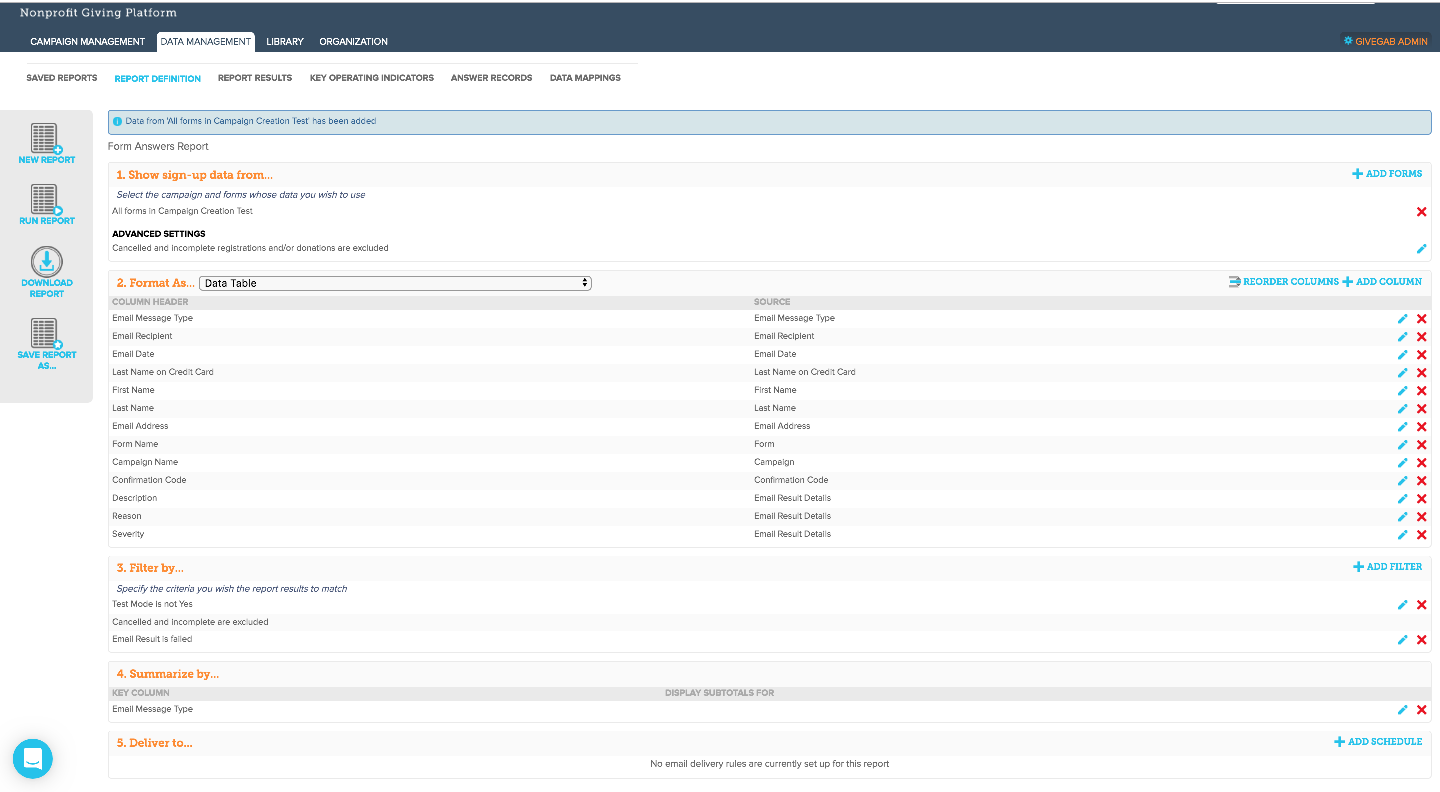The image size is (1440, 792).
Task: Click the 'Email Result Details' source for Reason
Action: coord(792,516)
